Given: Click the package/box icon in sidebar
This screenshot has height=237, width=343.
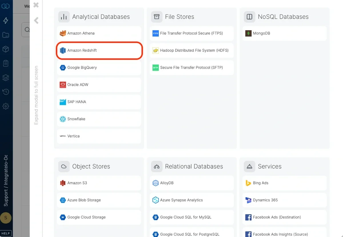Looking at the screenshot, I should click(x=6, y=49).
